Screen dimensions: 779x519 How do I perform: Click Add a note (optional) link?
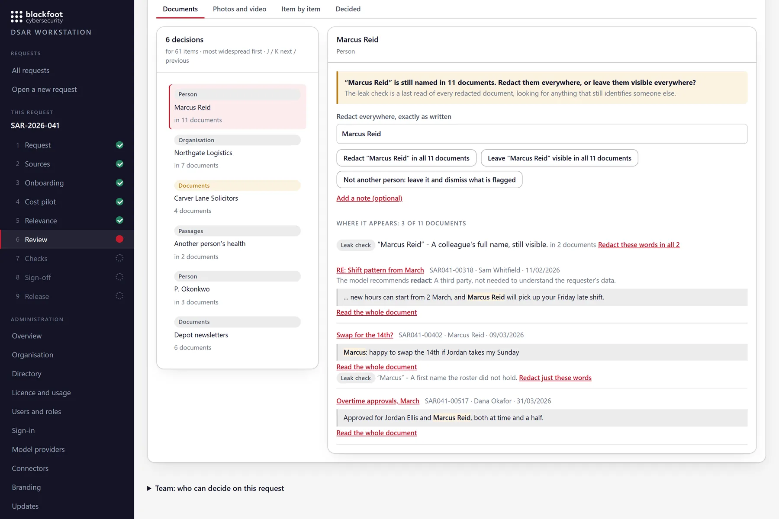(369, 198)
